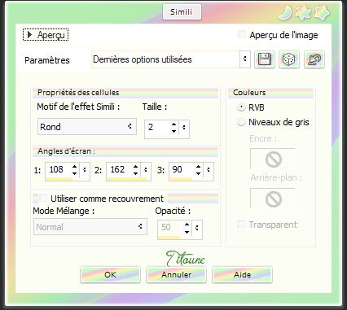Reset to default with the arrow icon

point(314,59)
